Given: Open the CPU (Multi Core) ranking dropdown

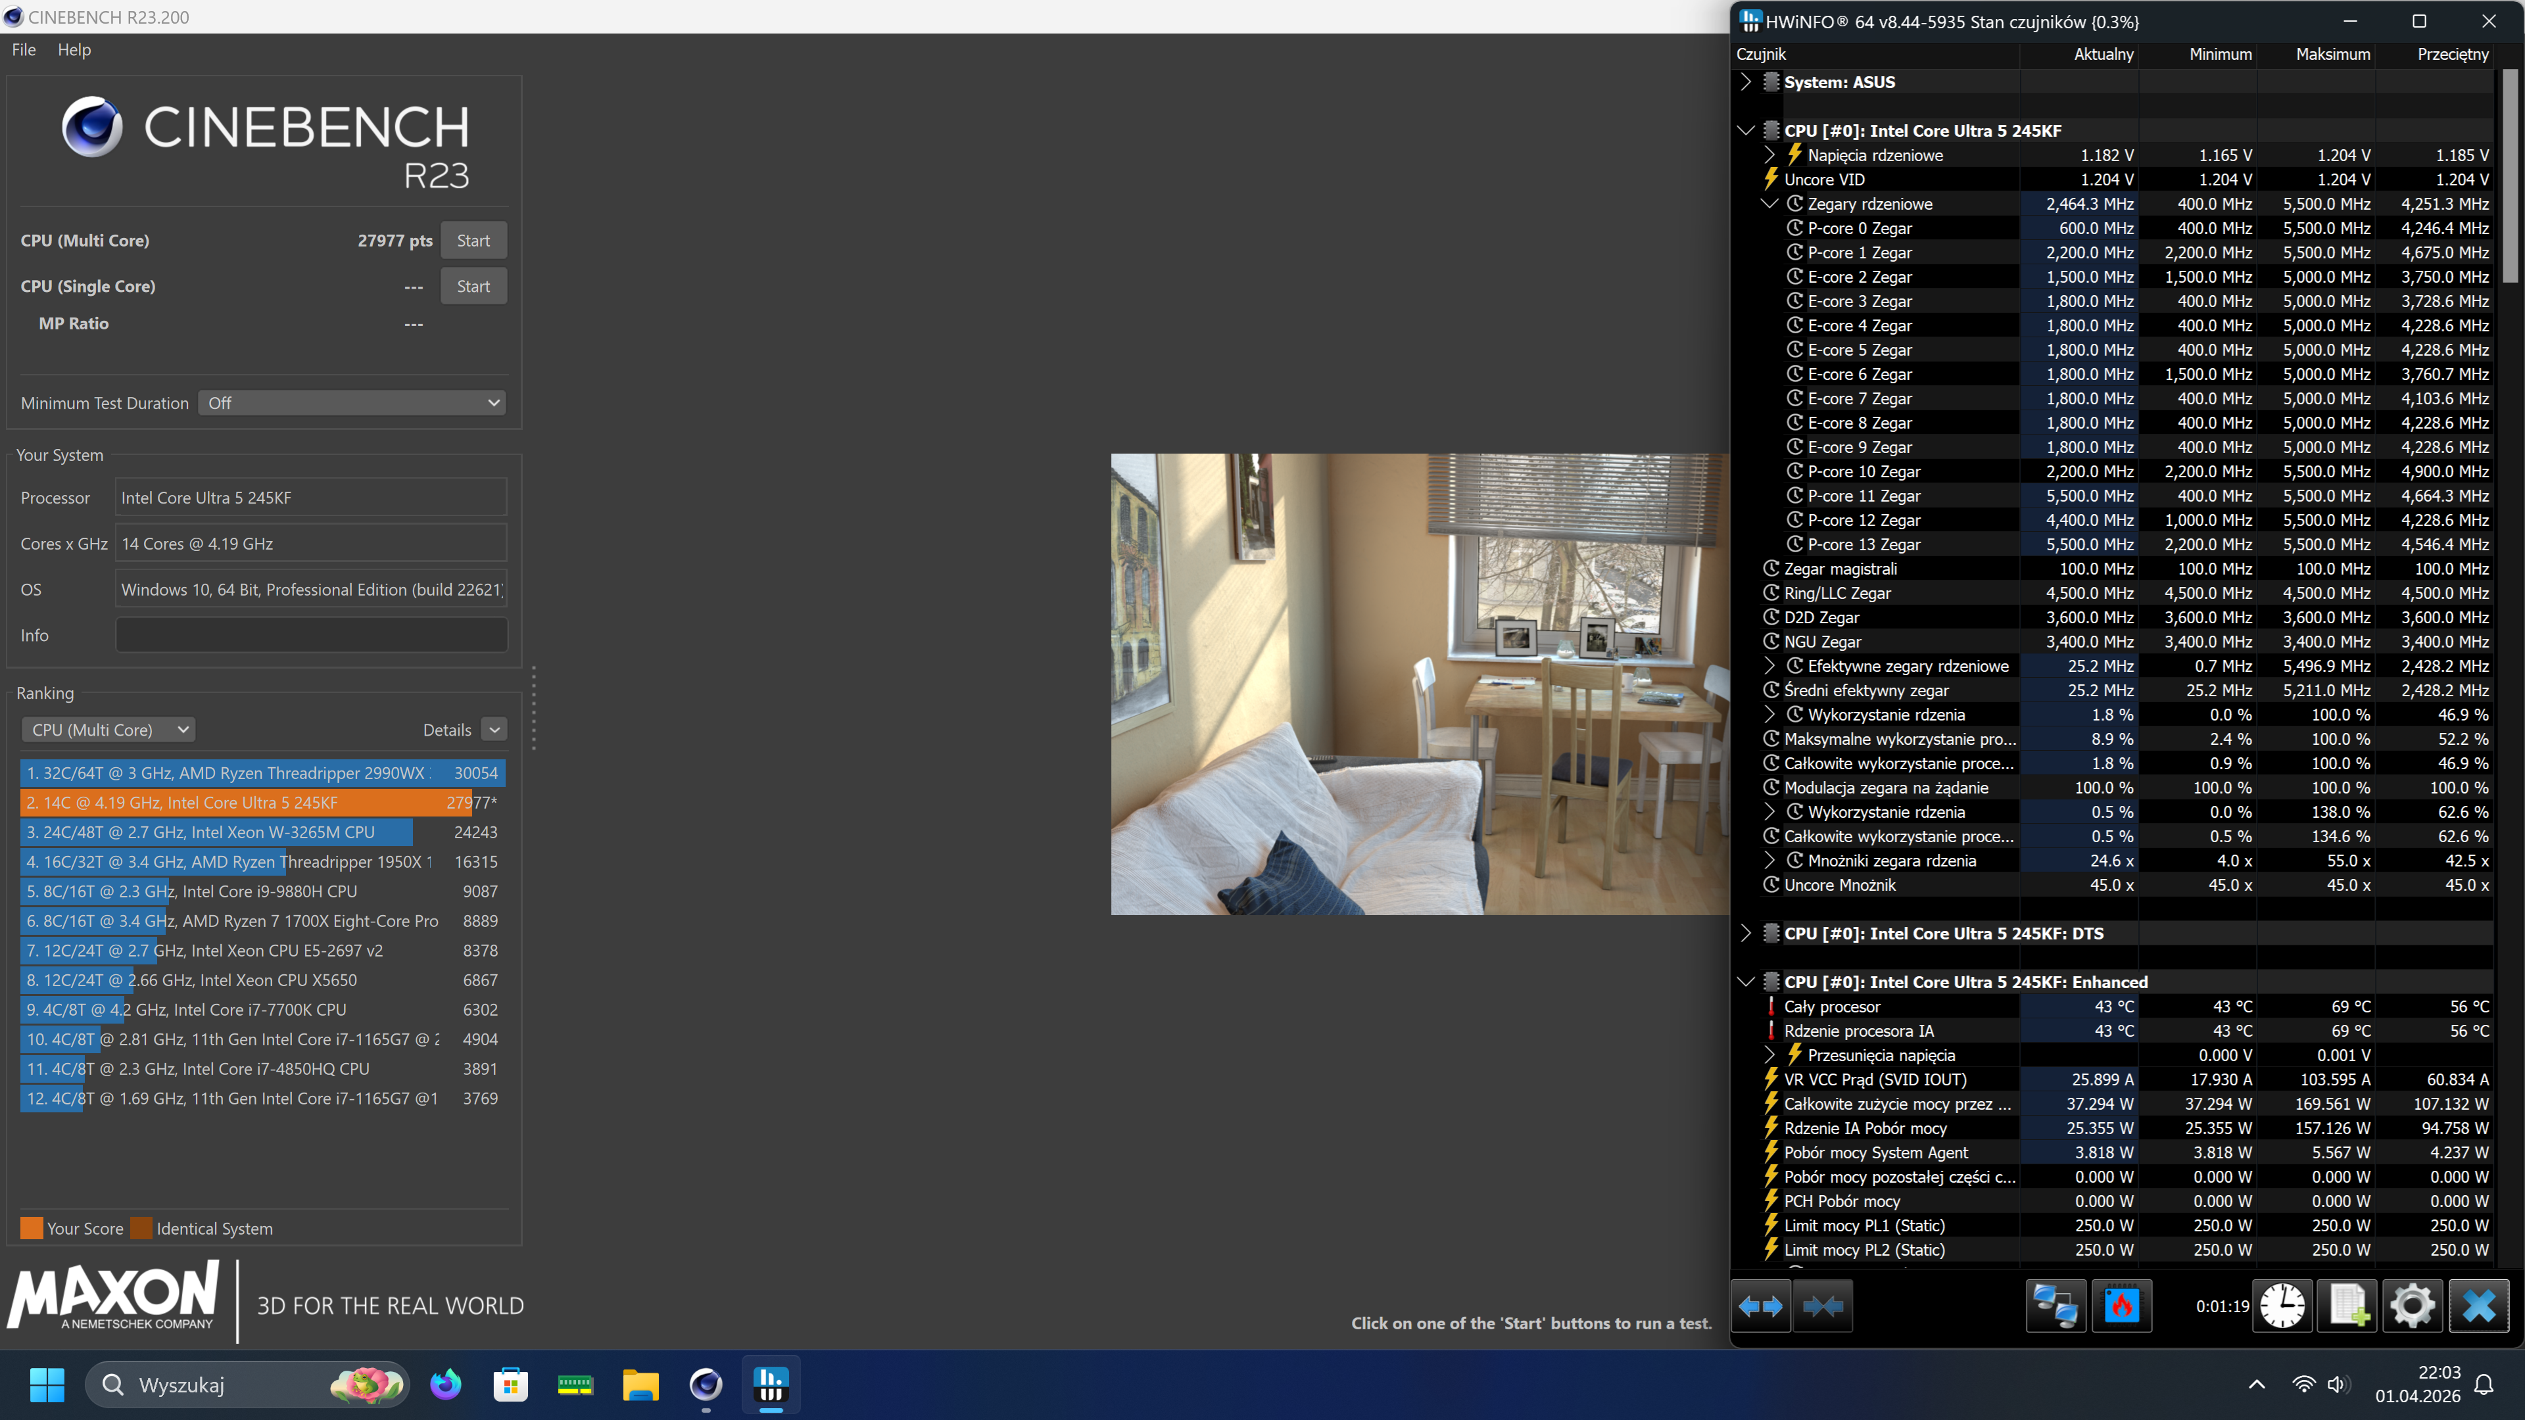Looking at the screenshot, I should click(x=108, y=730).
